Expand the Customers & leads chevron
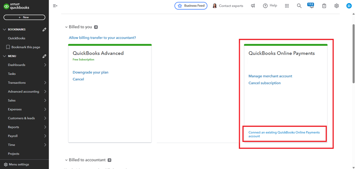This screenshot has width=355, height=169. pyautogui.click(x=45, y=118)
